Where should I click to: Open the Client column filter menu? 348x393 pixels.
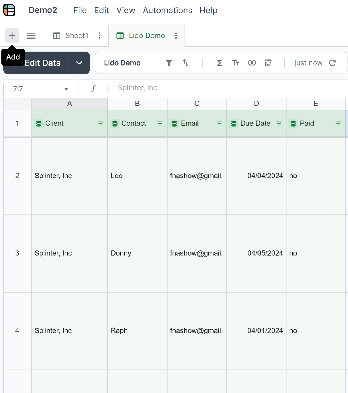(x=100, y=123)
